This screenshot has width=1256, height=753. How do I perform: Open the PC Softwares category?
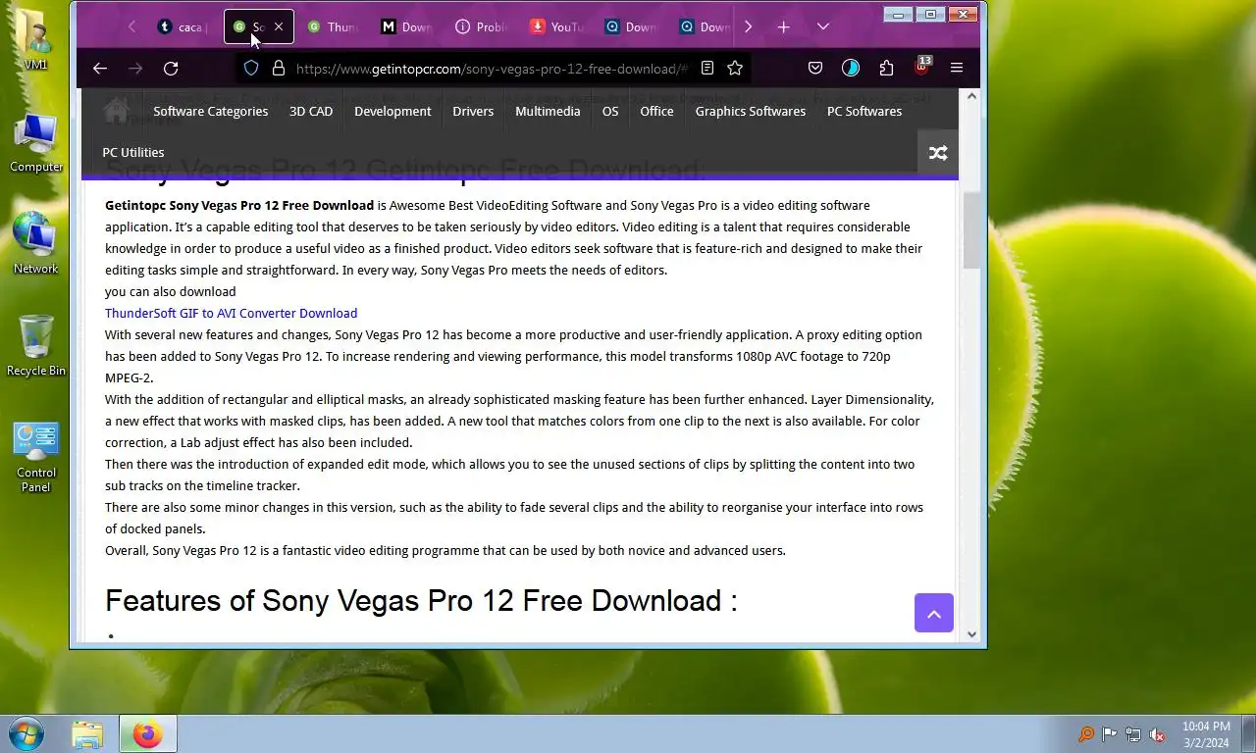coord(864,111)
